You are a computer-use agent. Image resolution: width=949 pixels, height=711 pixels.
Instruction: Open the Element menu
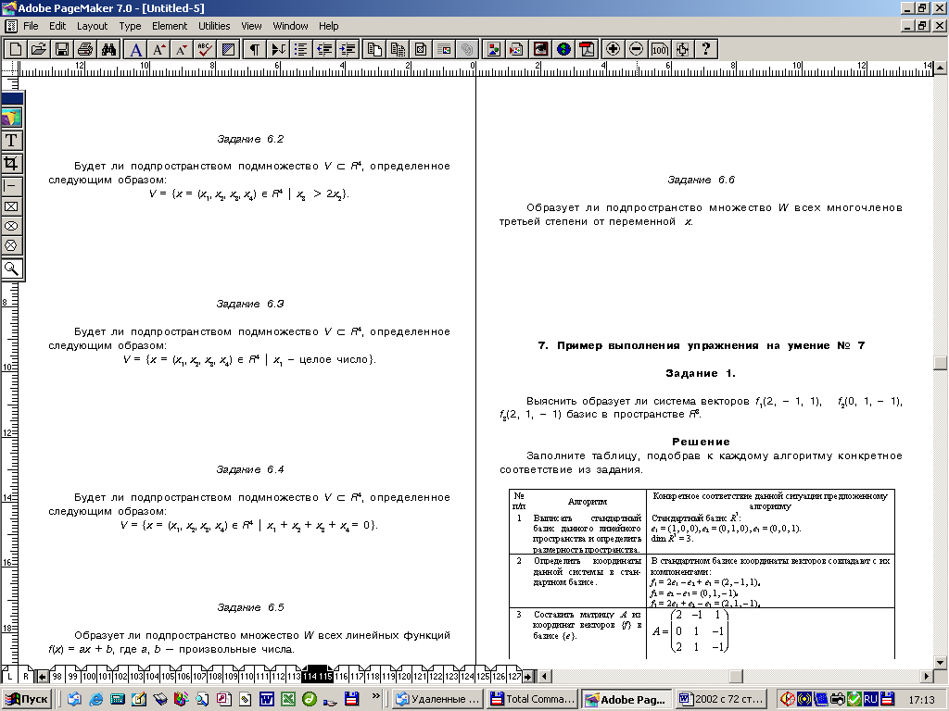[x=170, y=26]
